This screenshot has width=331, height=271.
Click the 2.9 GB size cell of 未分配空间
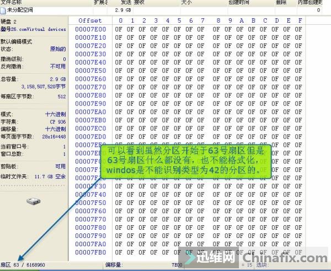[123, 10]
